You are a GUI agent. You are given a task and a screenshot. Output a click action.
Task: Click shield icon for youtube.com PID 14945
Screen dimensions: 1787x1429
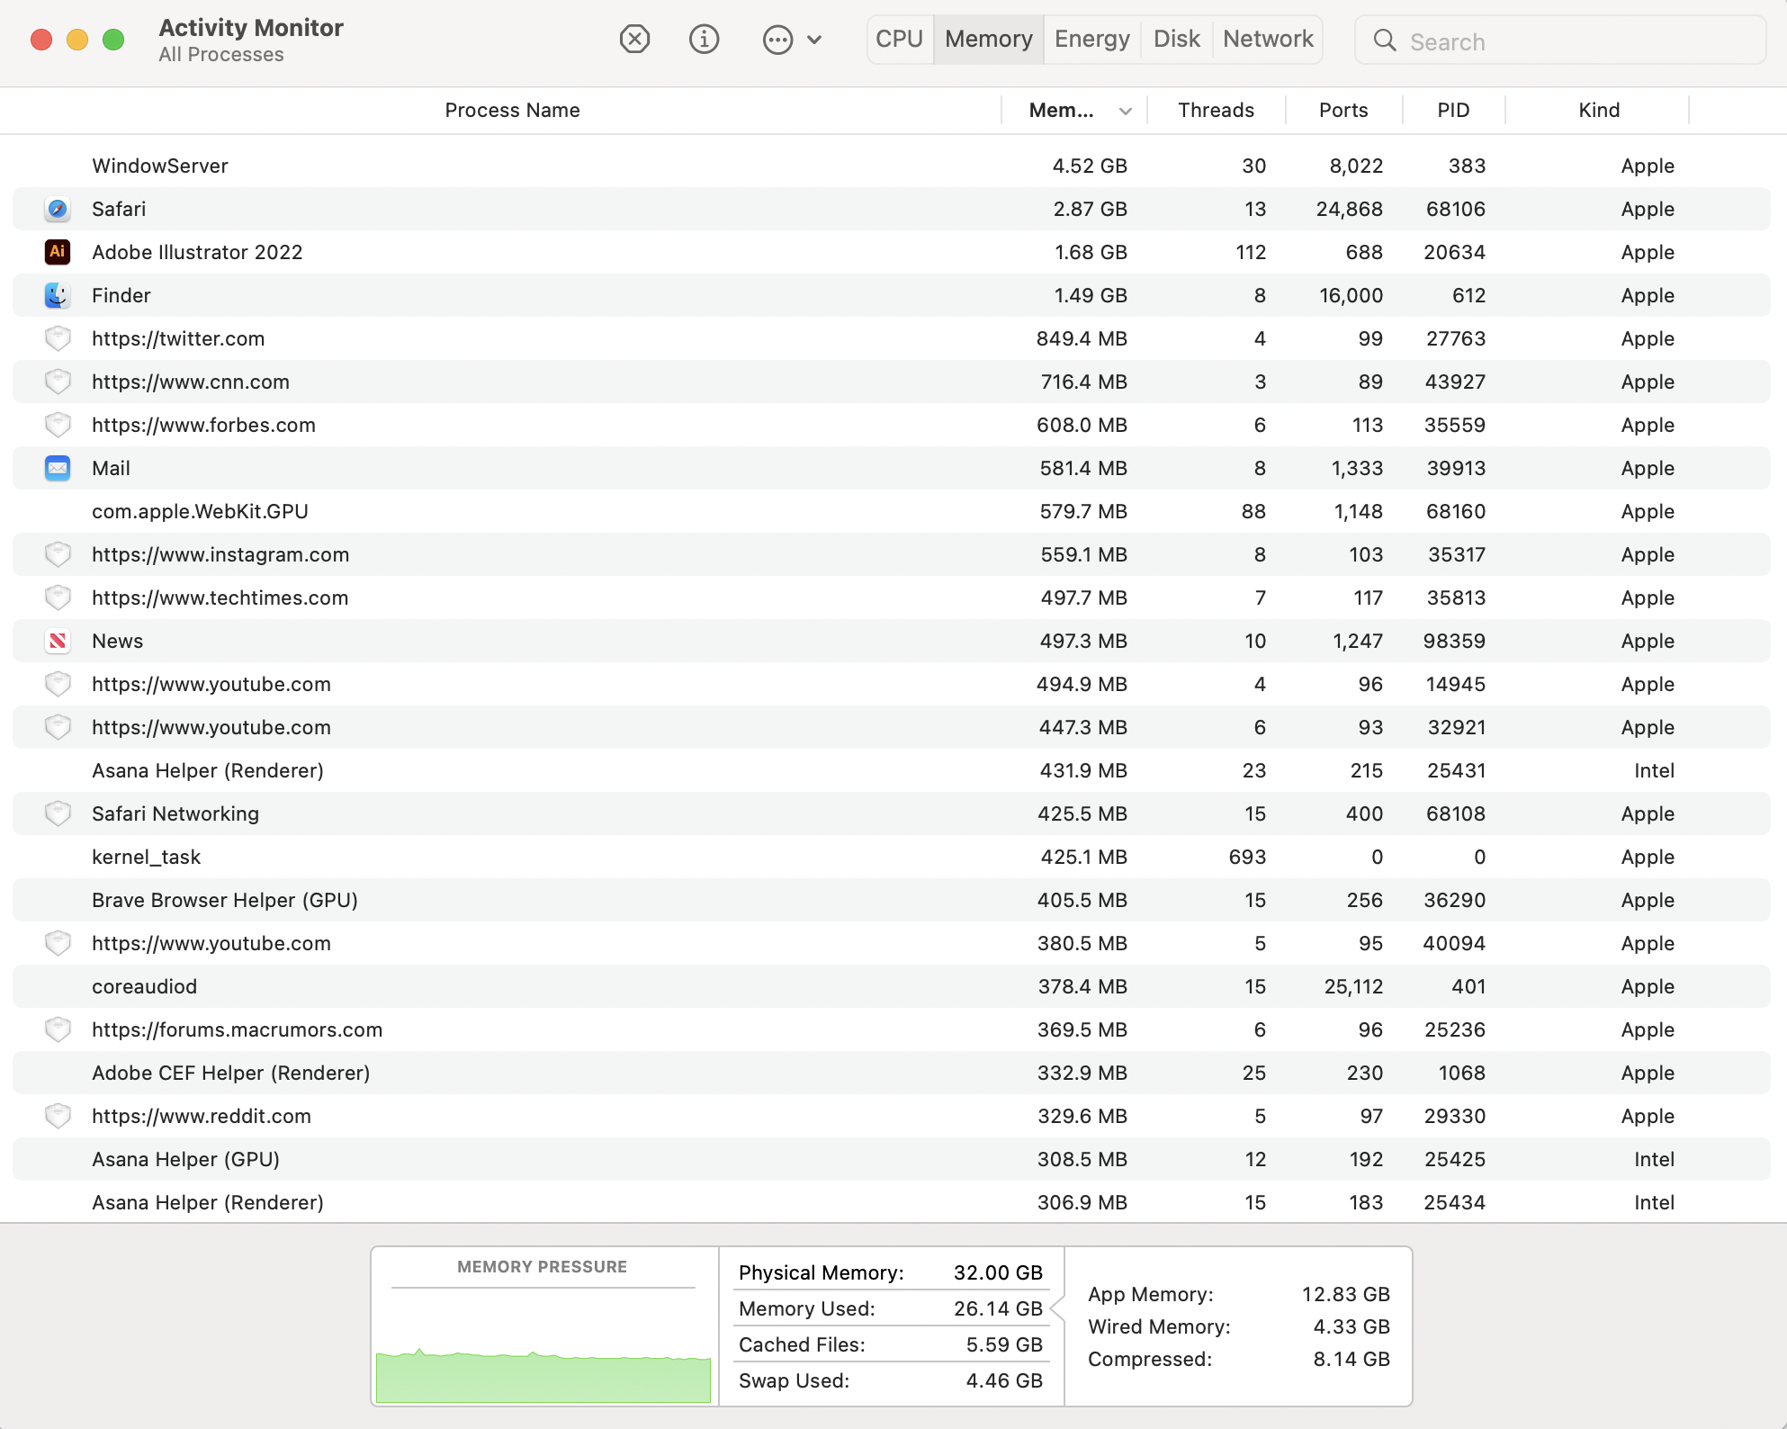pos(58,684)
